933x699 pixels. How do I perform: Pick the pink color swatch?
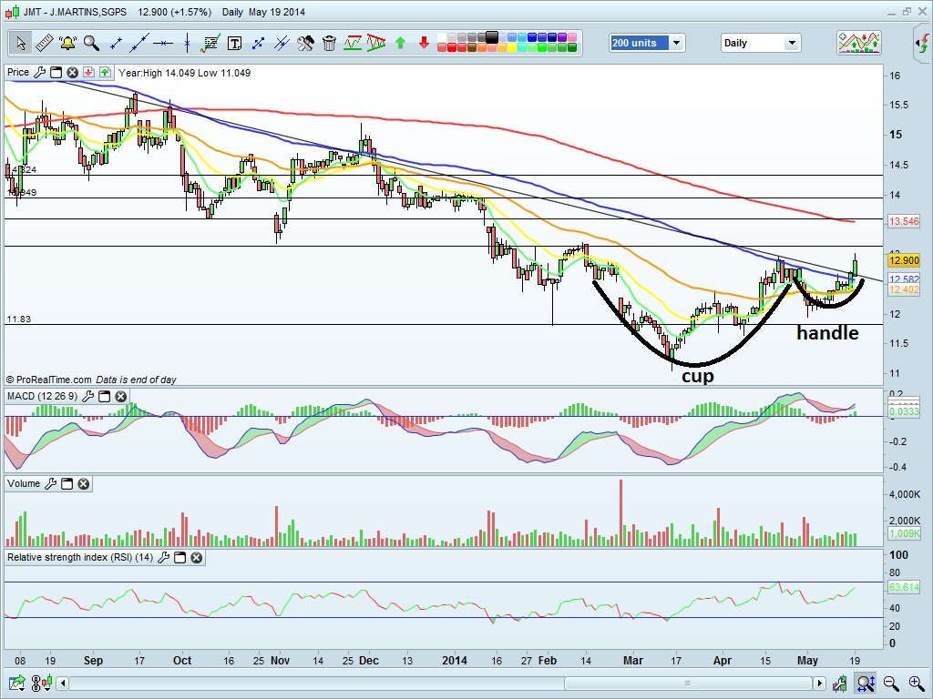coord(572,37)
